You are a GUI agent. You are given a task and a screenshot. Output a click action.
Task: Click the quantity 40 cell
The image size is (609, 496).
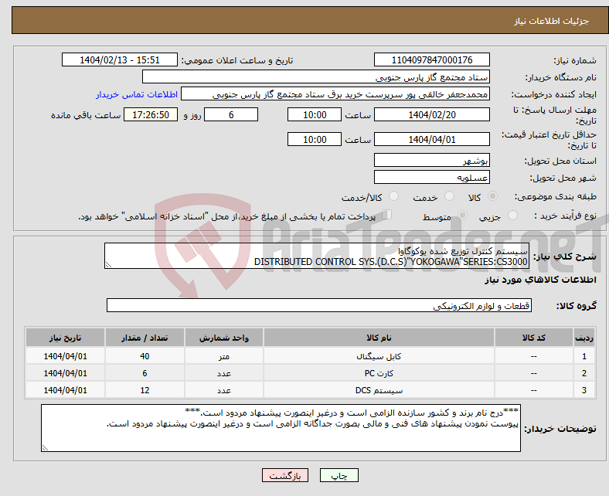pyautogui.click(x=145, y=356)
